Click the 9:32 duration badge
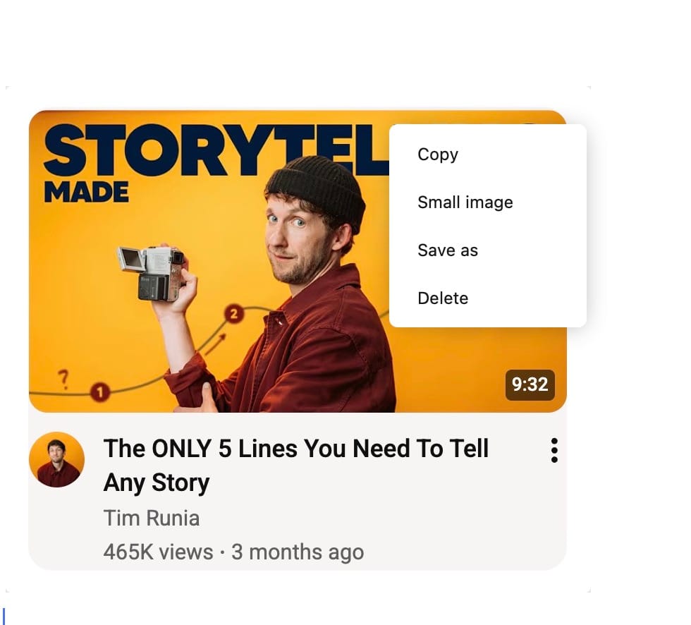This screenshot has width=691, height=625. coord(530,384)
